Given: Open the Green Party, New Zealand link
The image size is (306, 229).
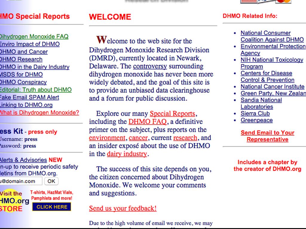Looking at the screenshot, I should (273, 93).
